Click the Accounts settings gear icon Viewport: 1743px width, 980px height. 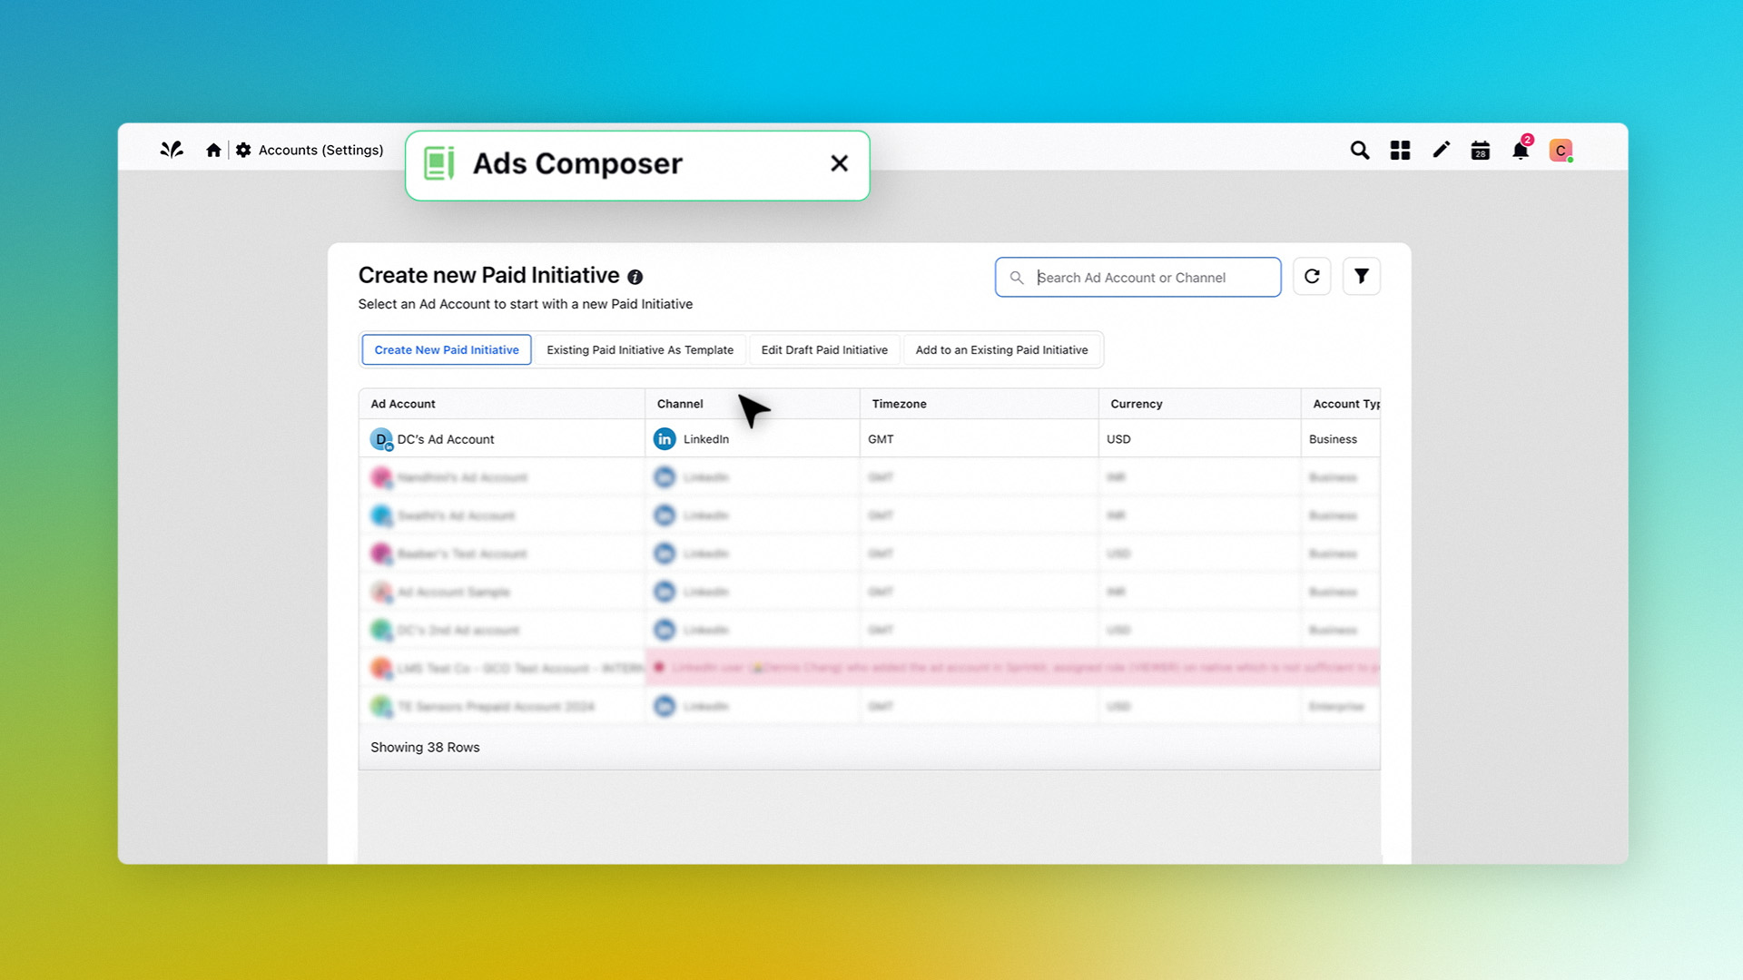point(243,150)
